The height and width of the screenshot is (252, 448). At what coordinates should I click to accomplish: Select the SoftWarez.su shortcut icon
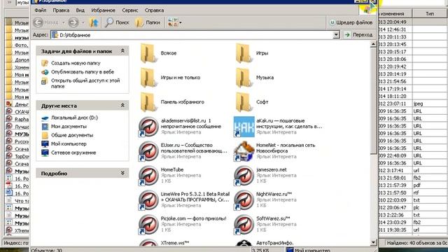(244, 224)
